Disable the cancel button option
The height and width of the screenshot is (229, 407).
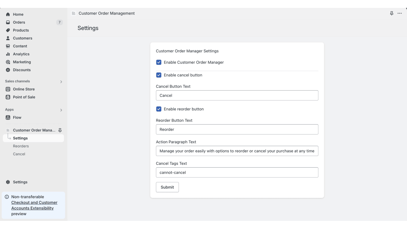(x=159, y=75)
